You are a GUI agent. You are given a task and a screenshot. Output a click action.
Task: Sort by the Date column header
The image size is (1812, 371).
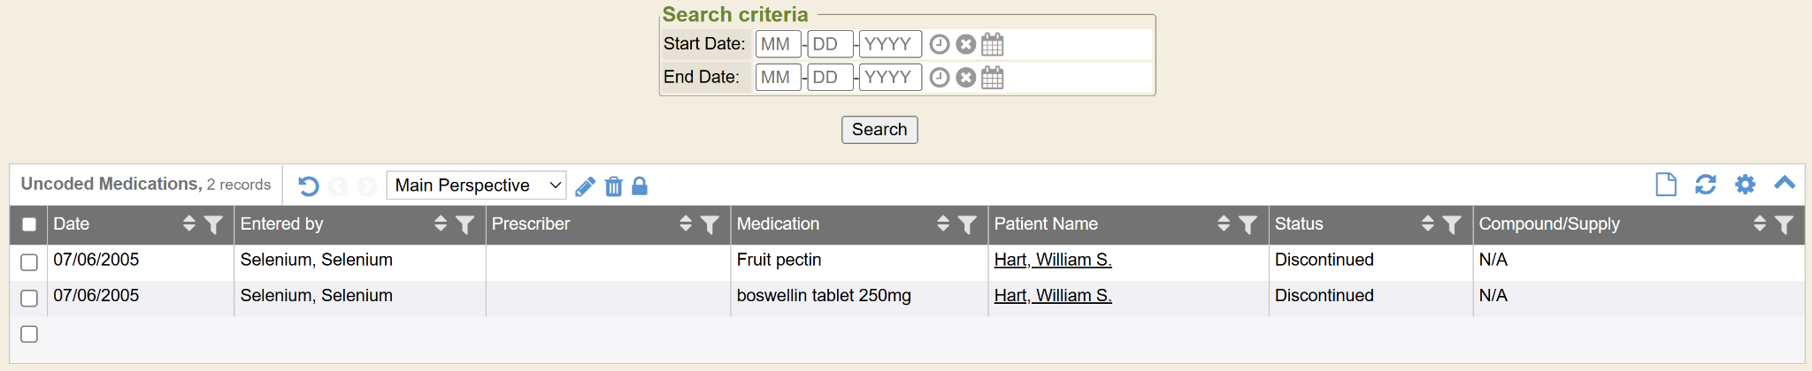coord(188,223)
